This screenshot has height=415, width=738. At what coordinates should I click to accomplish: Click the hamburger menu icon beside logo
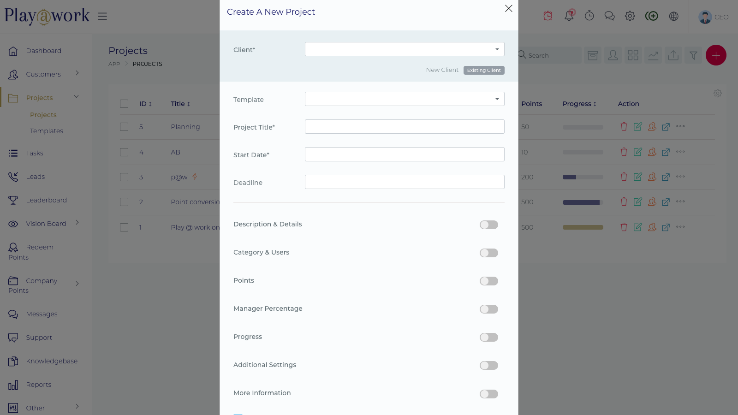[x=102, y=16]
